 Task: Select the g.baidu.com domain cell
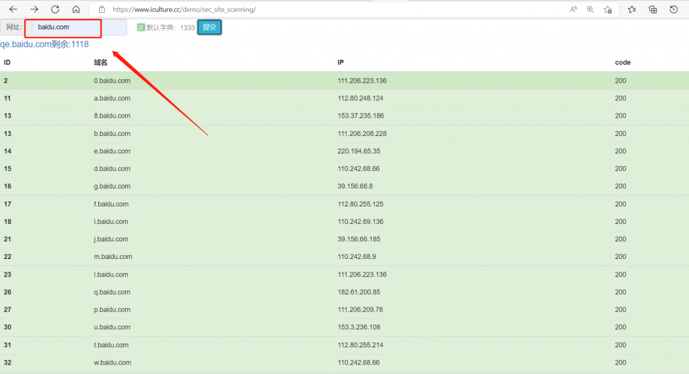coord(112,186)
